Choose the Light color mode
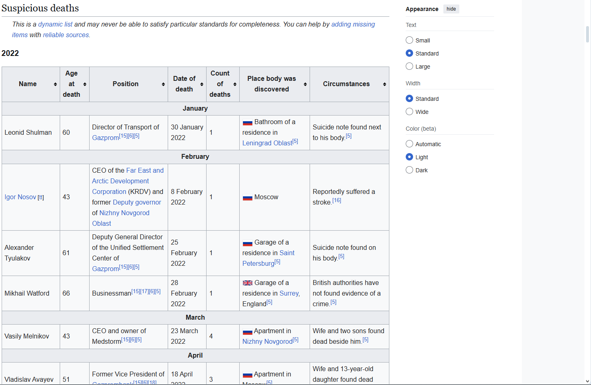This screenshot has width=591, height=385. (409, 157)
